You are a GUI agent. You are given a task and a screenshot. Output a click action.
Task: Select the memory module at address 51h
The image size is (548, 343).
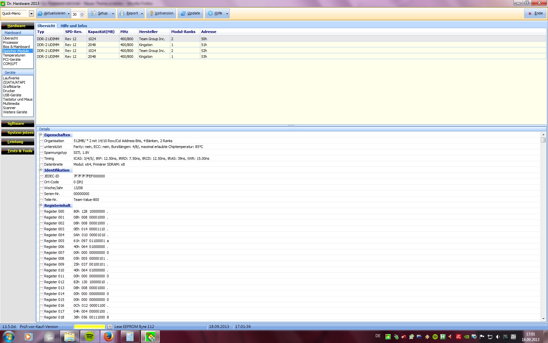(x=291, y=45)
